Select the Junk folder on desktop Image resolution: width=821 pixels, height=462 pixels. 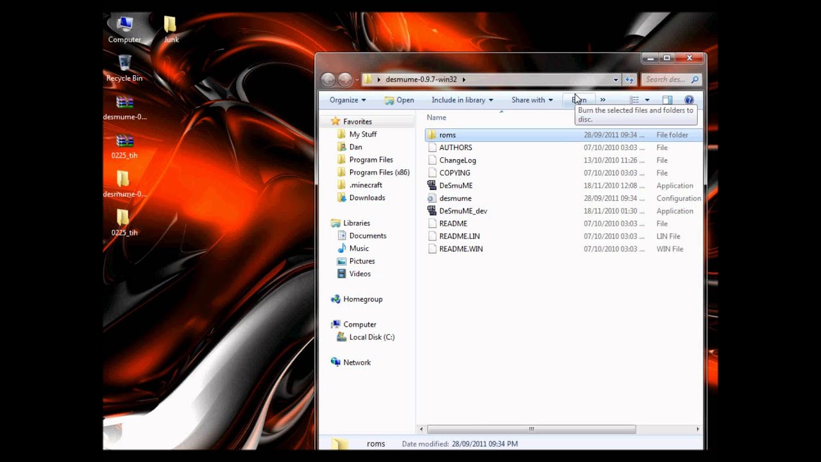pos(171,30)
